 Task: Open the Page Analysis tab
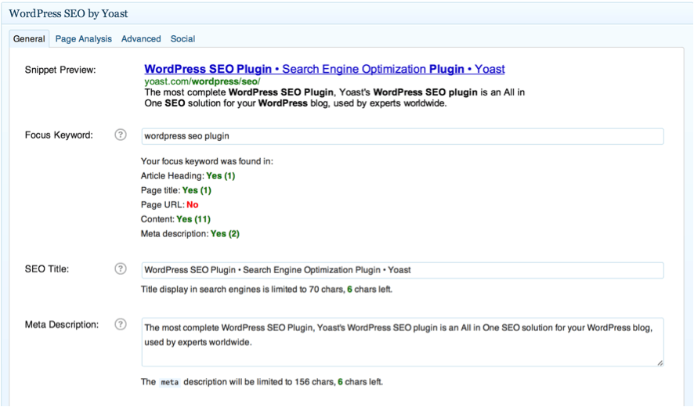[x=83, y=39]
